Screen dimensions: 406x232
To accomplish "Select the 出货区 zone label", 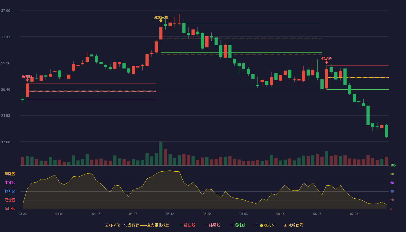I will coord(10,183).
